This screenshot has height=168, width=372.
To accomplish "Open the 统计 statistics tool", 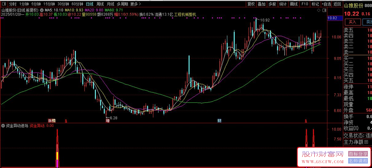I will (283, 4).
